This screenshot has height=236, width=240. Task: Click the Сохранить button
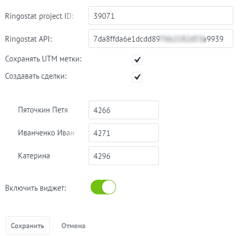click(x=28, y=226)
